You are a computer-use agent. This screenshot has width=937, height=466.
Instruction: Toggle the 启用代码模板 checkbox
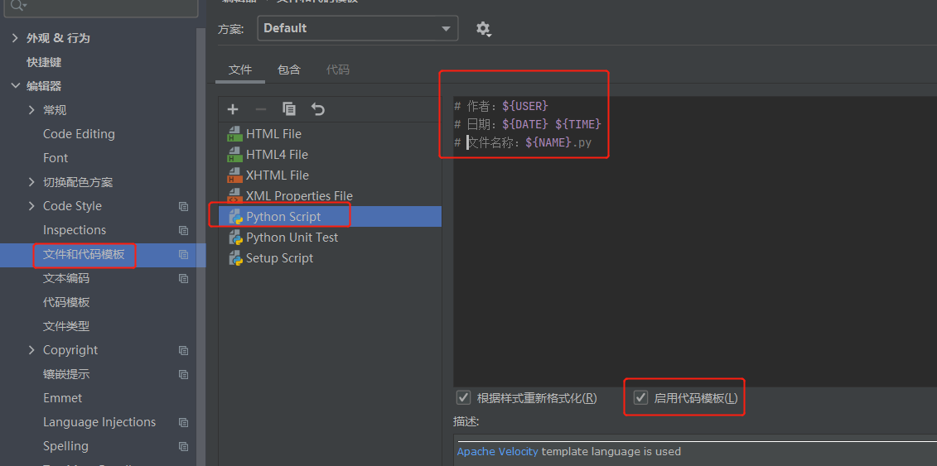pyautogui.click(x=640, y=397)
